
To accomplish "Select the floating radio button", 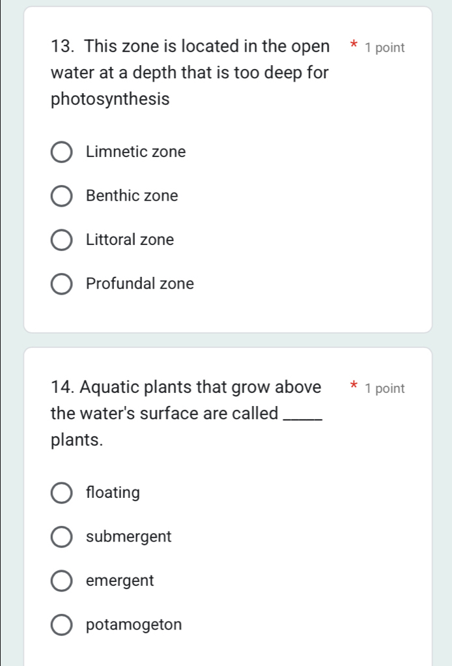I will 62,493.
